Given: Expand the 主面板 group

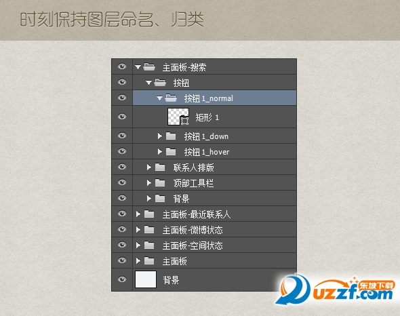Looking at the screenshot, I should coord(138,261).
